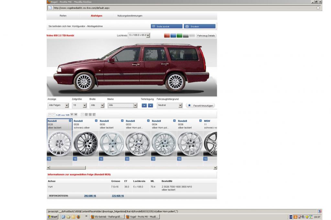Open tire size link 205/50R 16
Image resolution: width=331 pixels, height=220 pixels.
pos(90,196)
